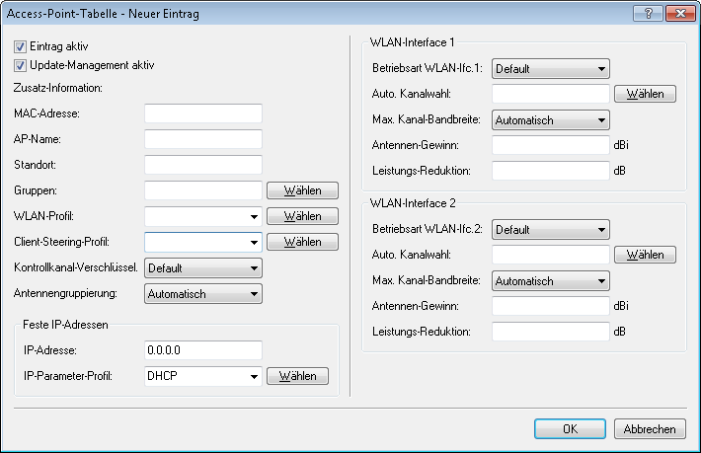The image size is (701, 453).
Task: Click the Abbrechen button
Action: click(x=650, y=429)
